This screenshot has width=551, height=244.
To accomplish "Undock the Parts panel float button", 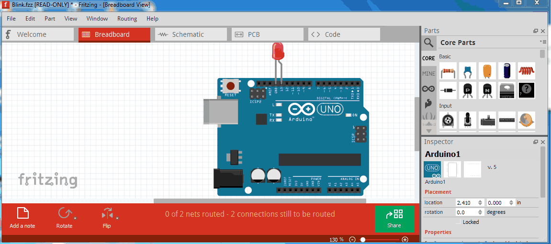I will coord(536,31).
